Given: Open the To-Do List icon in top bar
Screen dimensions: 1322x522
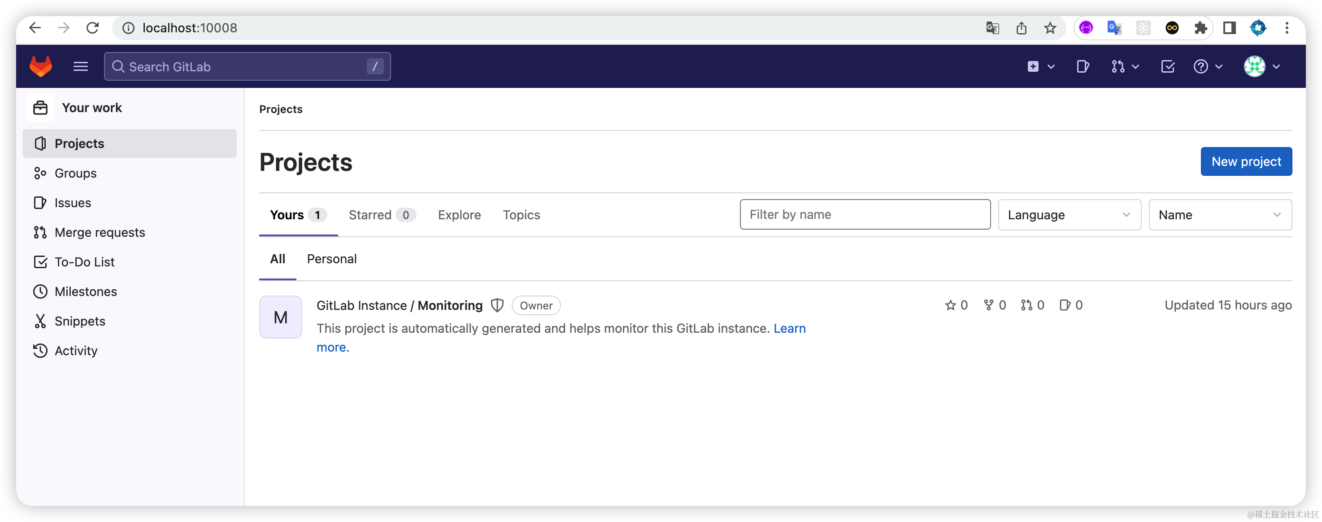Looking at the screenshot, I should coord(1168,66).
